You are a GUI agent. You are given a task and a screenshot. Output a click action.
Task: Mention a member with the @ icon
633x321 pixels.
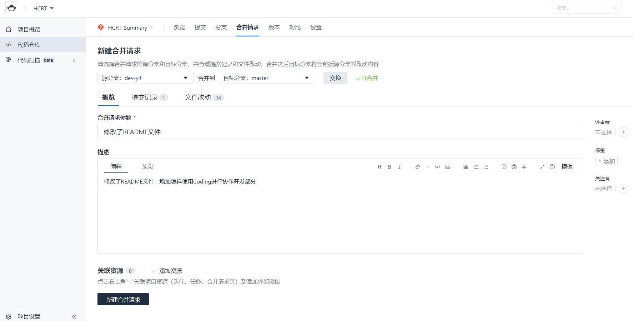point(514,167)
